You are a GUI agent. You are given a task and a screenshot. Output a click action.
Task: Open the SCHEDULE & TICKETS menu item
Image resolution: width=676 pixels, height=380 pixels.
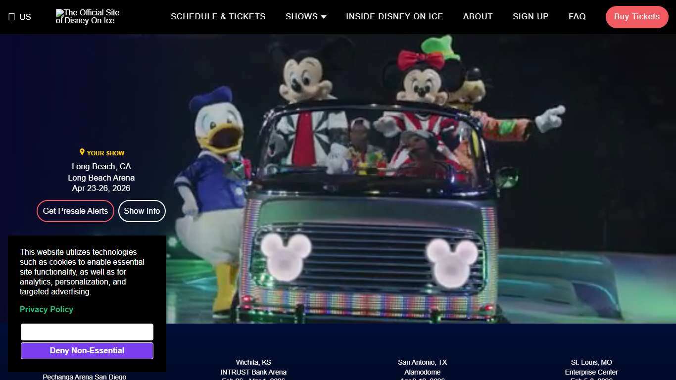click(218, 16)
